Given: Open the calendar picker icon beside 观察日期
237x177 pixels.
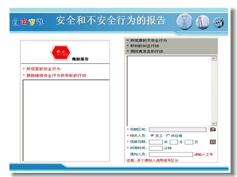Looking at the screenshot, I should pos(213,142).
